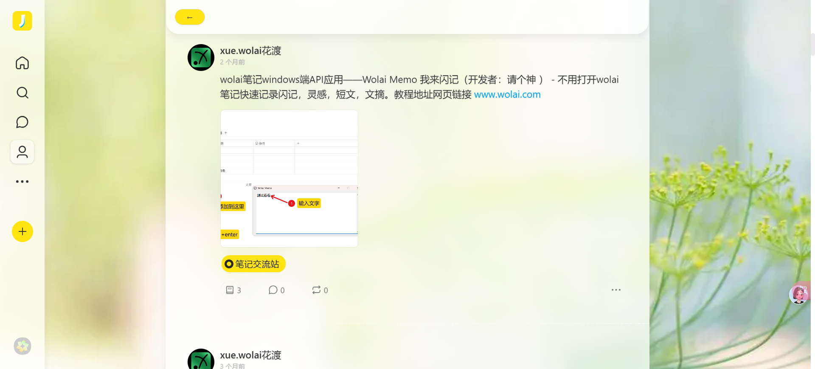This screenshot has width=815, height=369.
Task: Open avatar of the 3 个月前 post
Action: pos(201,359)
